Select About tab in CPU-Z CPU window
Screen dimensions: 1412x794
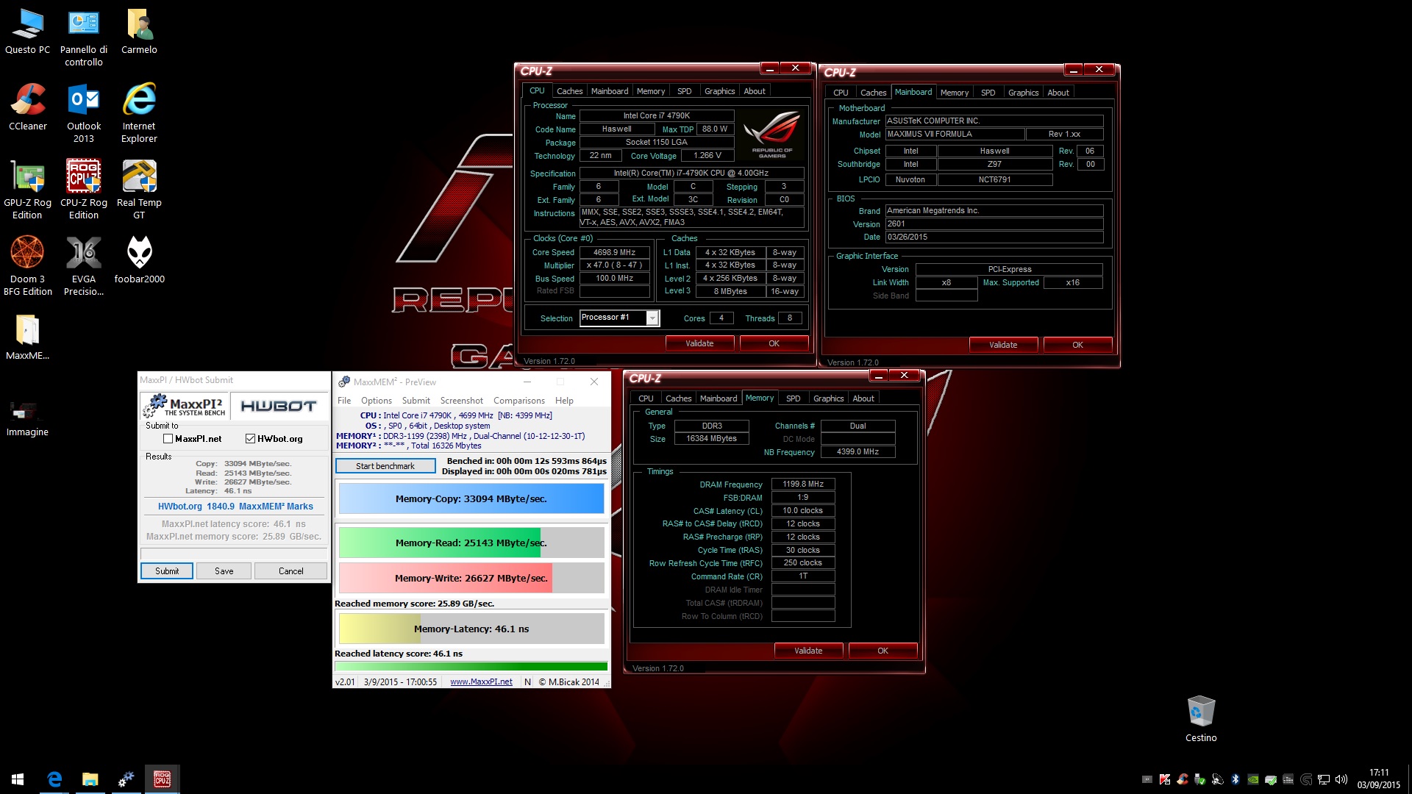pos(755,91)
